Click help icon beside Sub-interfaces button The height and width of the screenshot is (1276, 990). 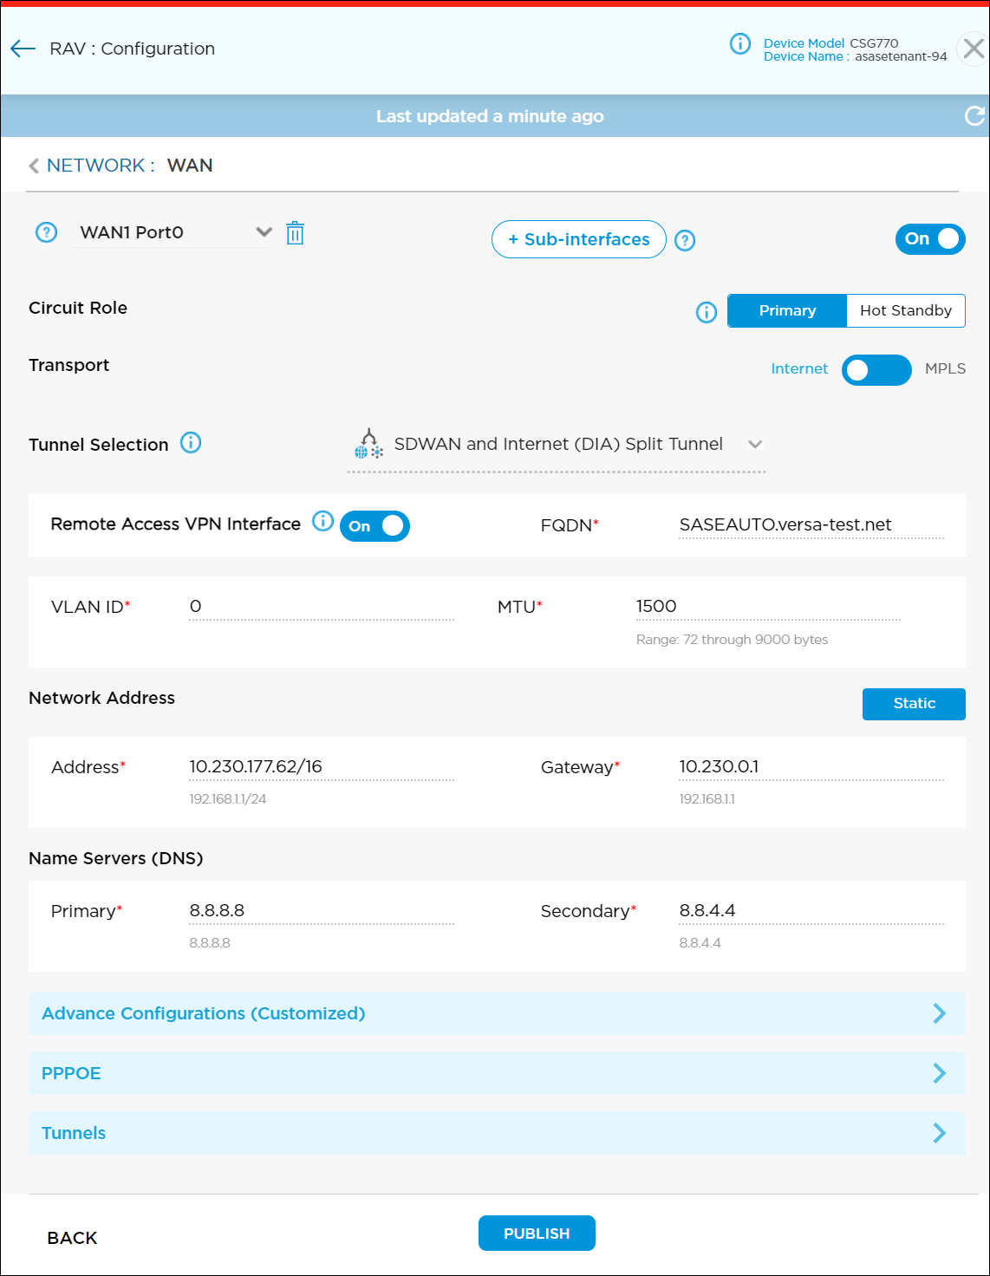(685, 241)
